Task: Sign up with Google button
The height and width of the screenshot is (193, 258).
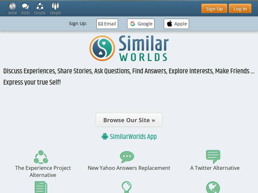Action: (141, 24)
